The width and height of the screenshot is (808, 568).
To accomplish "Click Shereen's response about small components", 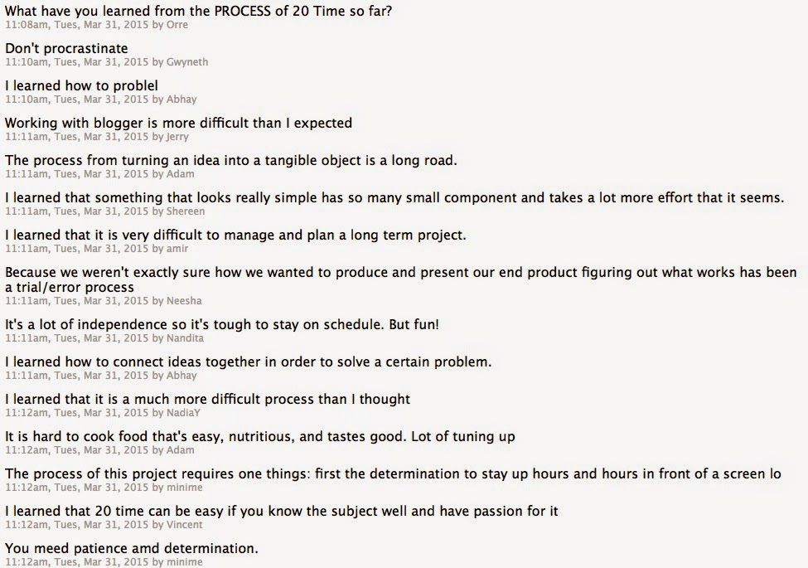I will 394,198.
